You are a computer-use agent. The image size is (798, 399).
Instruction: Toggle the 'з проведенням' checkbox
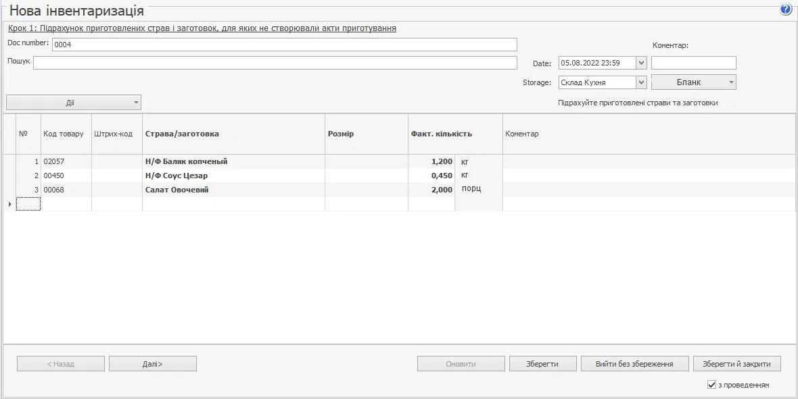pyautogui.click(x=711, y=385)
